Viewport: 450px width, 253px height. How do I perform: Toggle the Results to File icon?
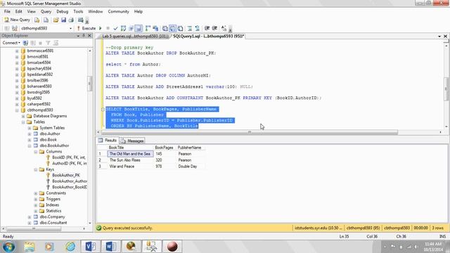(x=180, y=28)
